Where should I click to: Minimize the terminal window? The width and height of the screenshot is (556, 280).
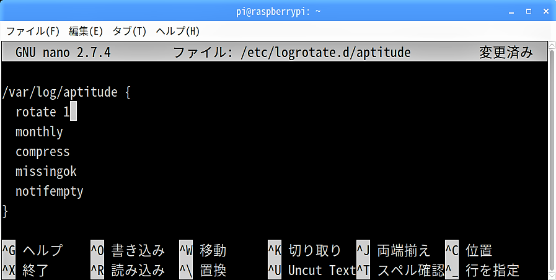pos(511,12)
